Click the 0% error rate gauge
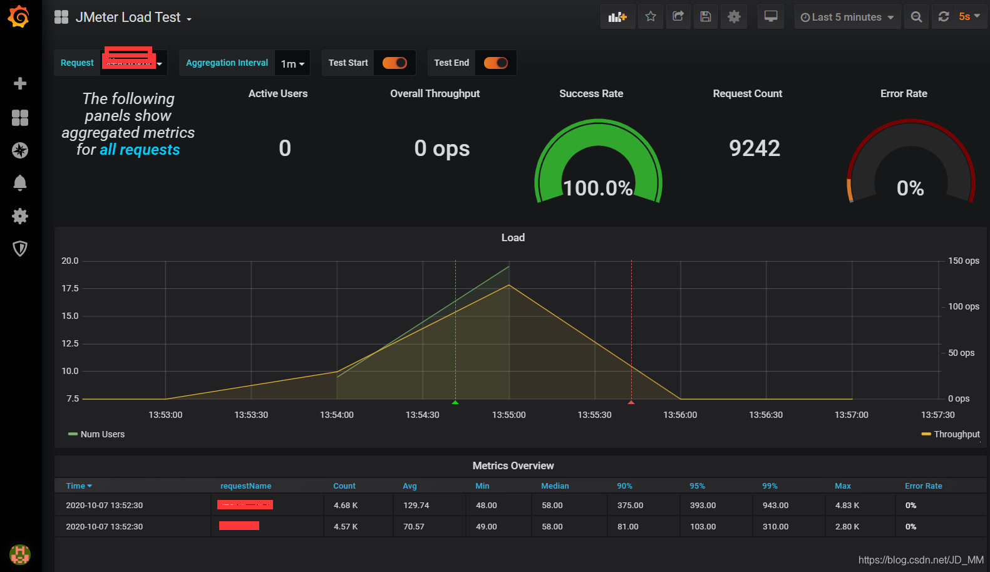Image resolution: width=990 pixels, height=572 pixels. pyautogui.click(x=910, y=162)
